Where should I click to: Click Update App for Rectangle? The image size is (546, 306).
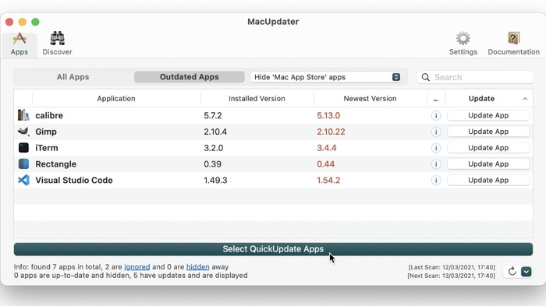[488, 164]
